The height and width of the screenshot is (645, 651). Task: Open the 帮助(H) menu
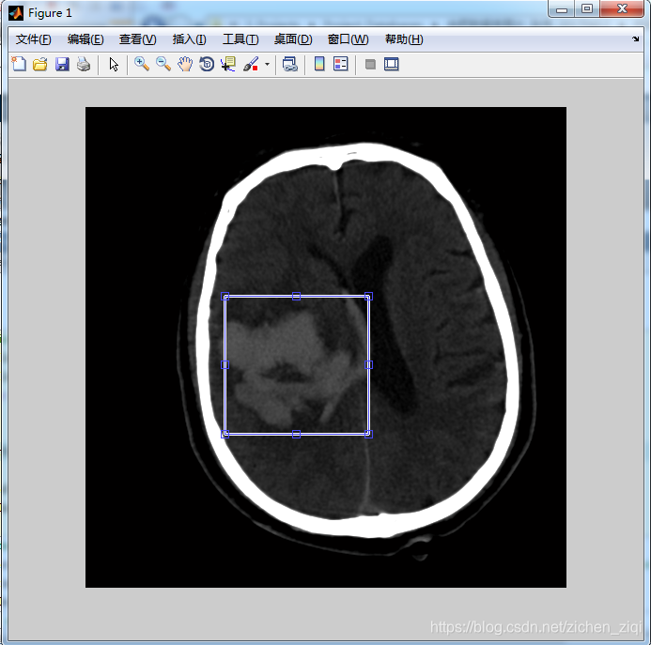(404, 39)
